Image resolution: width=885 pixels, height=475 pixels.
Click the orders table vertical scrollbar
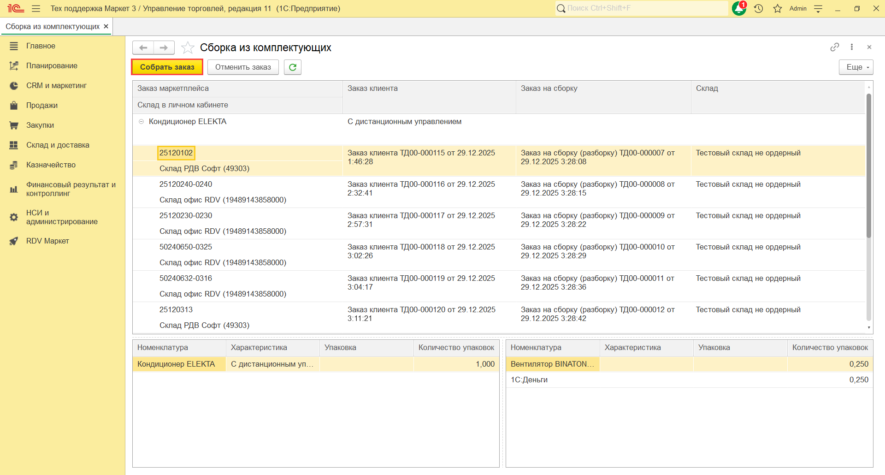tap(868, 166)
